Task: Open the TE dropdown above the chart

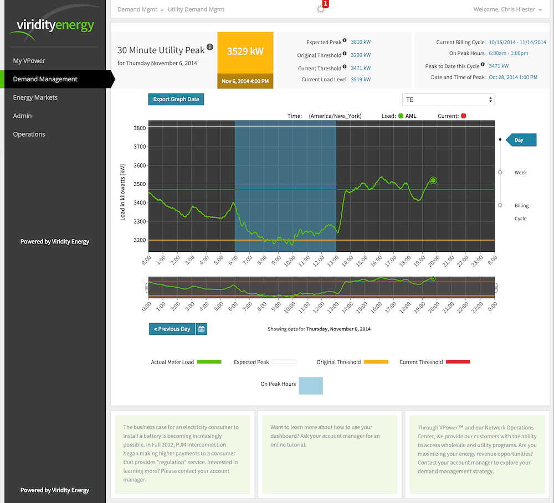Action: point(450,101)
